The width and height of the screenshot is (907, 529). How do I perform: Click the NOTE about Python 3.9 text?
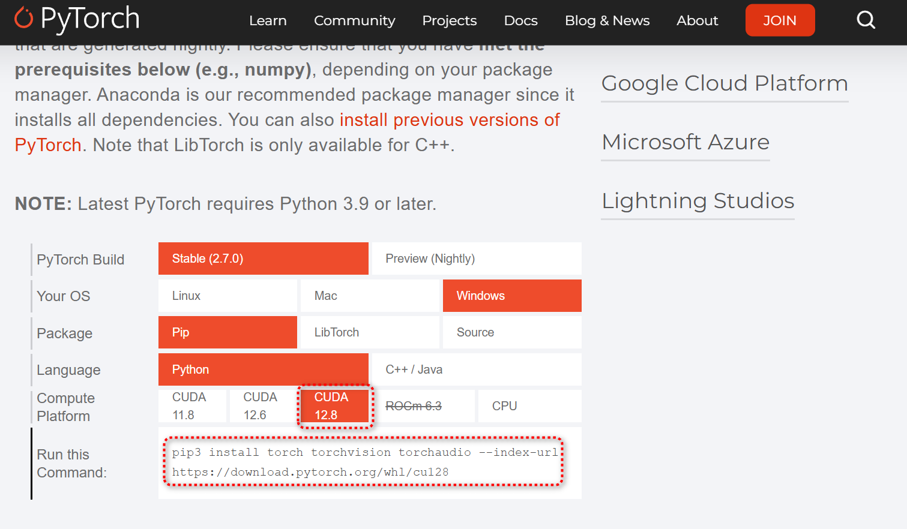point(226,204)
